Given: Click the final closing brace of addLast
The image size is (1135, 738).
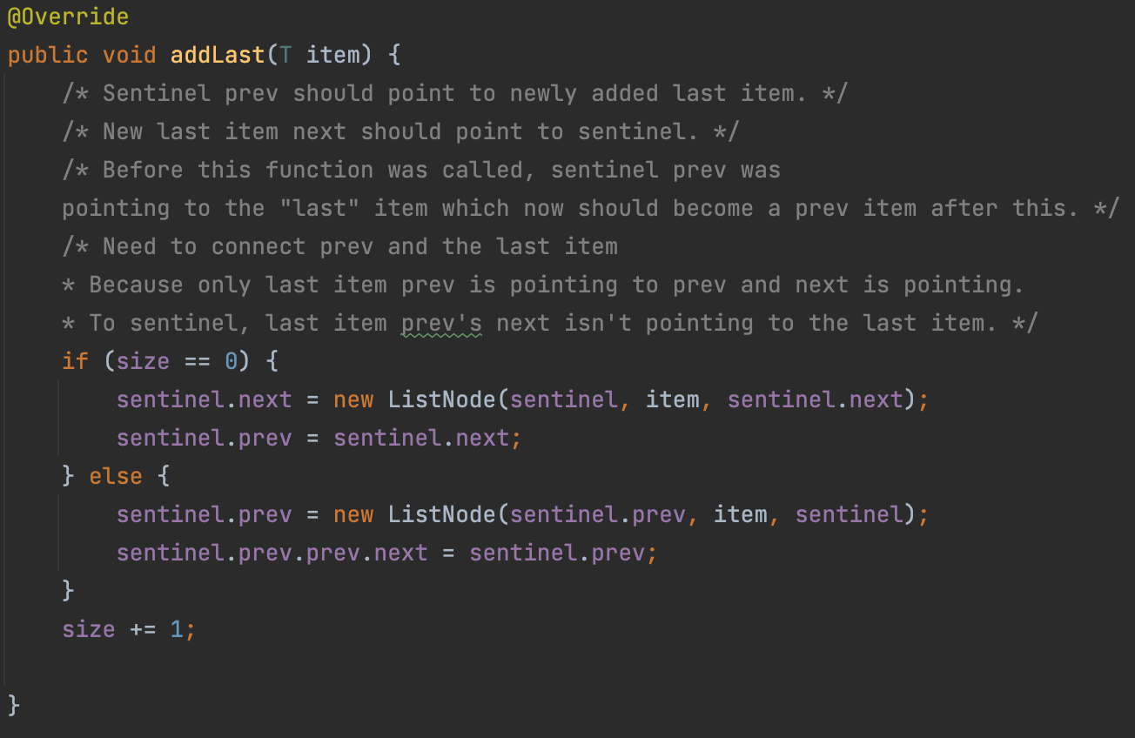Looking at the screenshot, I should coord(14,704).
